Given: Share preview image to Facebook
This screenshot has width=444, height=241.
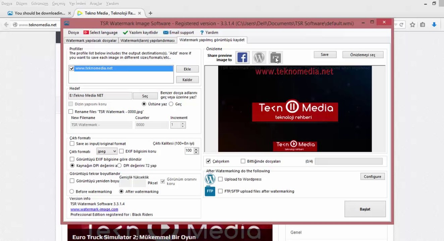Looking at the screenshot, I should (x=242, y=58).
